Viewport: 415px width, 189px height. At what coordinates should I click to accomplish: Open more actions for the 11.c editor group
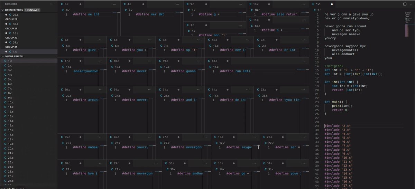tap(248, 89)
